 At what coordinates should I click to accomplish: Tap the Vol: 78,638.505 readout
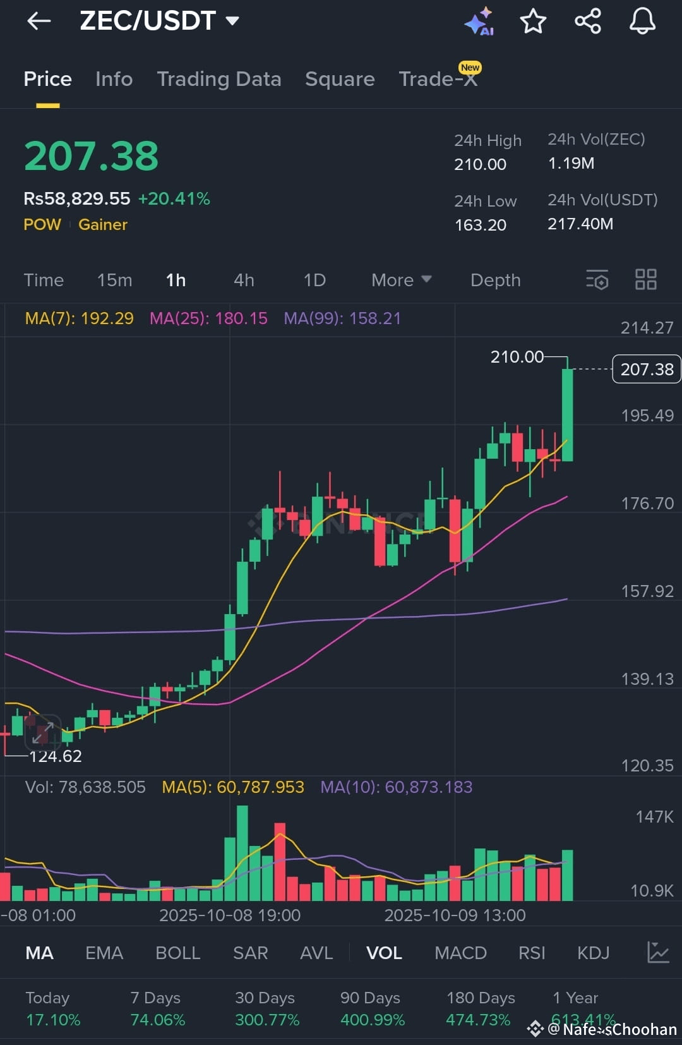pyautogui.click(x=85, y=787)
